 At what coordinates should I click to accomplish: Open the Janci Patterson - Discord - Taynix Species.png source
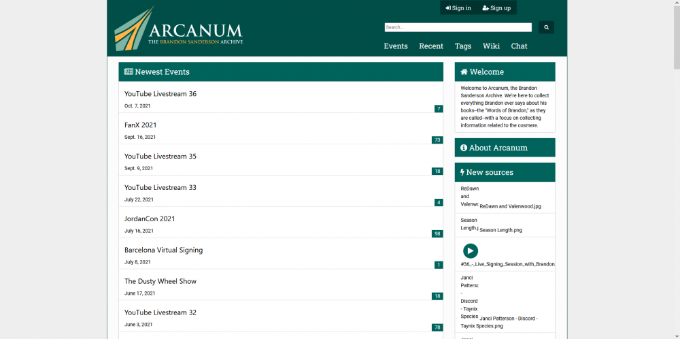tap(499, 322)
